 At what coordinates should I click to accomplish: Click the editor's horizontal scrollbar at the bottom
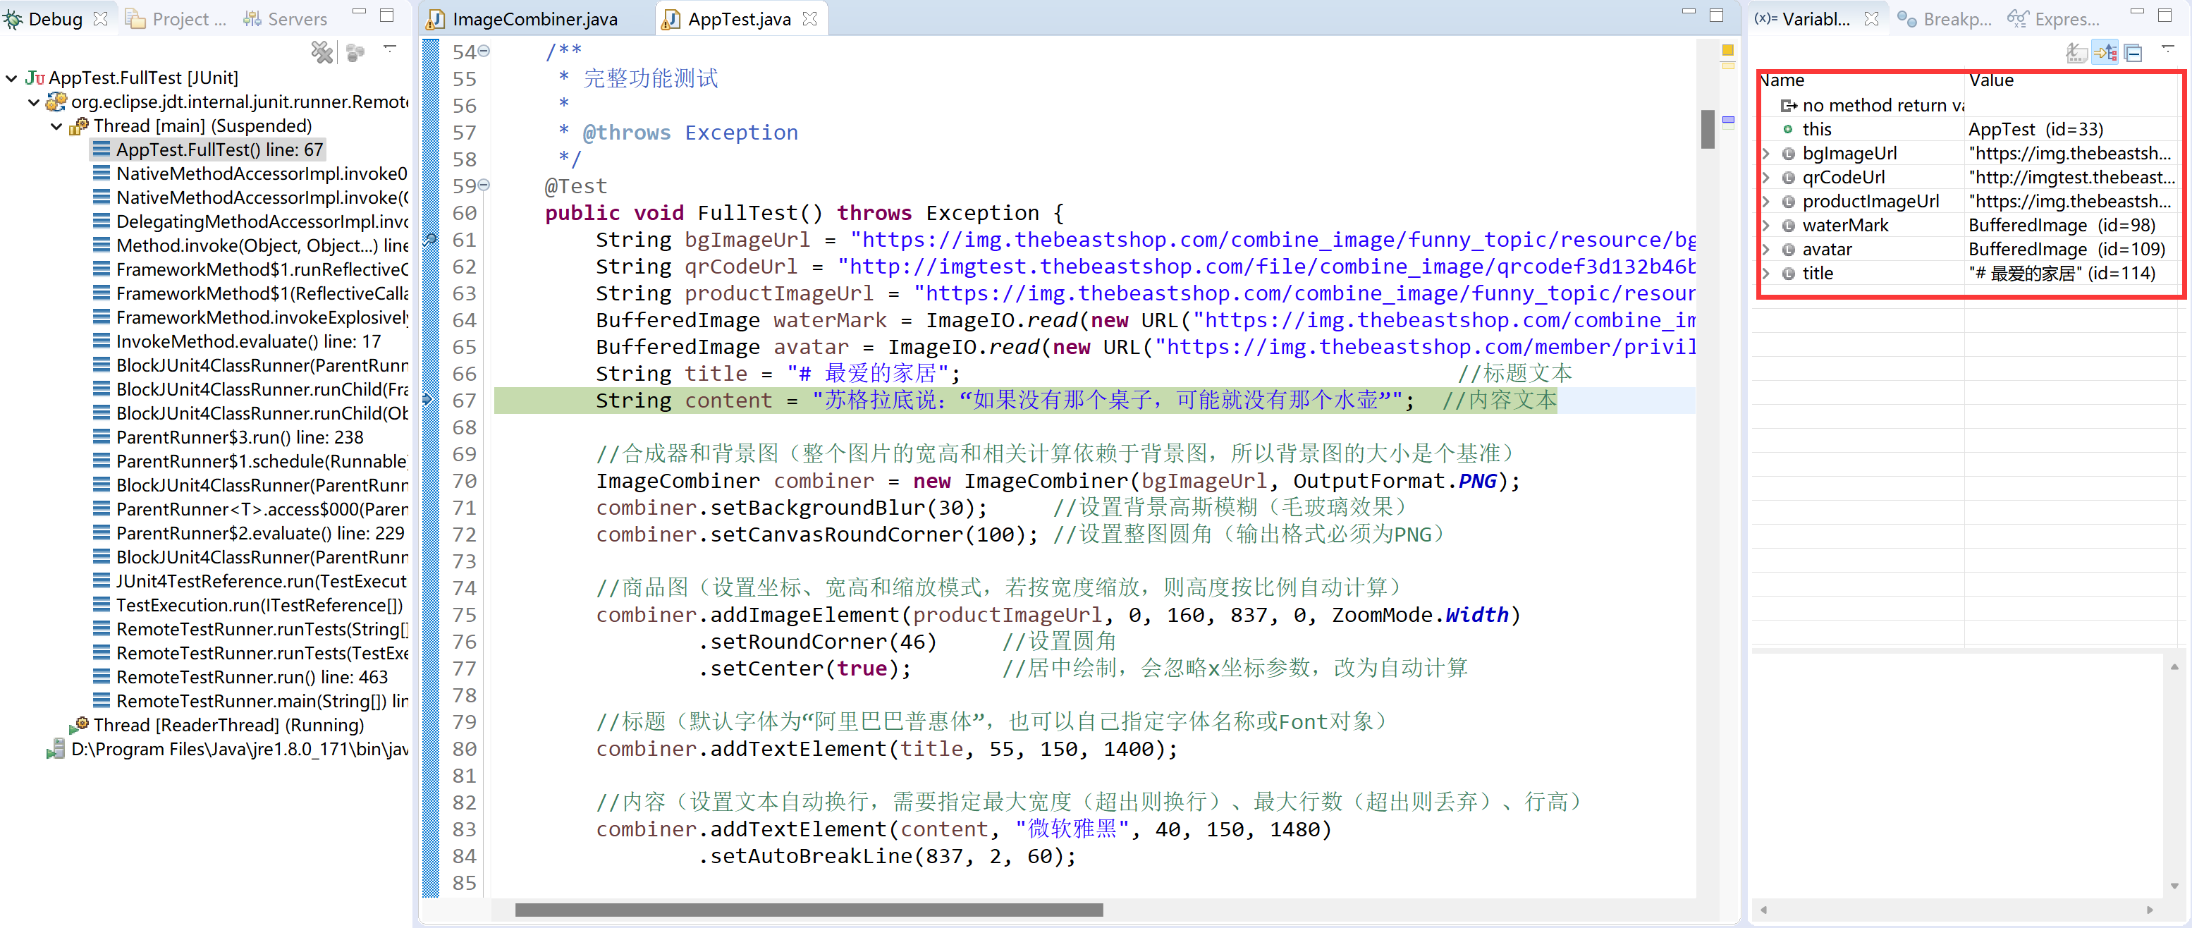click(x=809, y=909)
